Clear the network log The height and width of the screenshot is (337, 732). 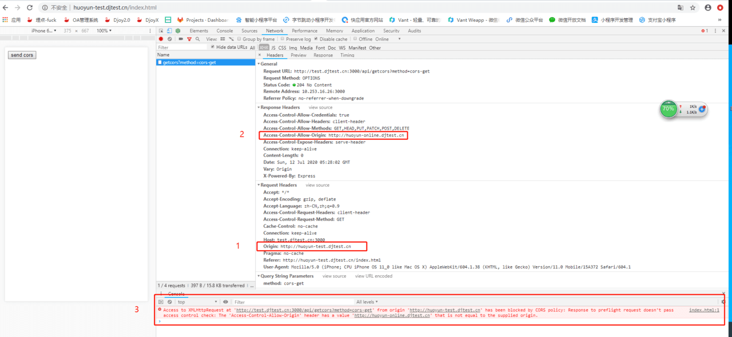click(169, 39)
